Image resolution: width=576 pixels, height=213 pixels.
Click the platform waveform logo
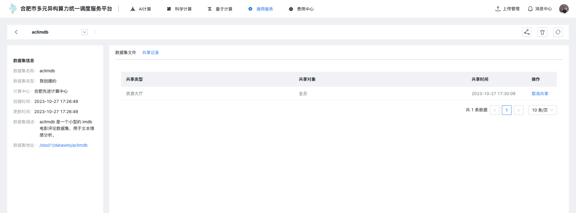[x=13, y=9]
